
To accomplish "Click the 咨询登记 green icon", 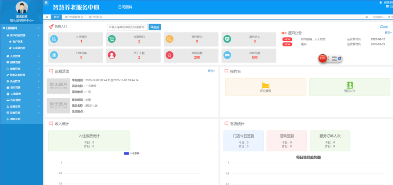I will click(112, 39).
